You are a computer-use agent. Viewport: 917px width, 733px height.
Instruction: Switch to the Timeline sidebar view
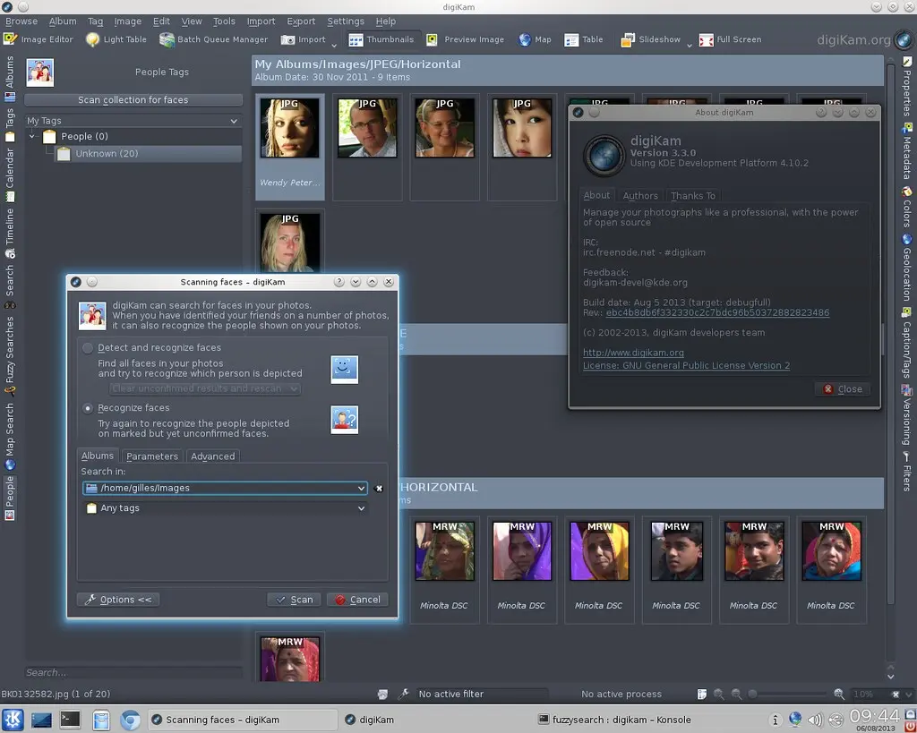(x=10, y=217)
